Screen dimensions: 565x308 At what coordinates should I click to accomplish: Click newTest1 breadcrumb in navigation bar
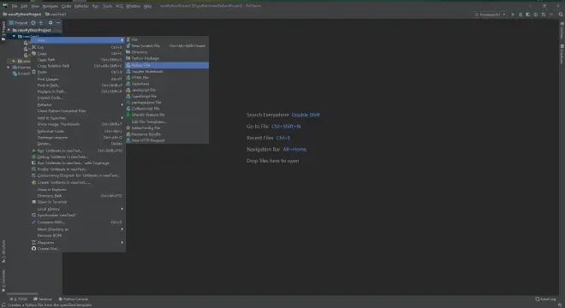pyautogui.click(x=56, y=15)
